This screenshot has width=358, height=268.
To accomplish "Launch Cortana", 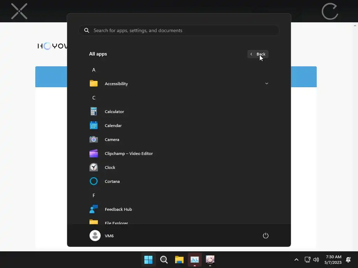I will pyautogui.click(x=179, y=181).
